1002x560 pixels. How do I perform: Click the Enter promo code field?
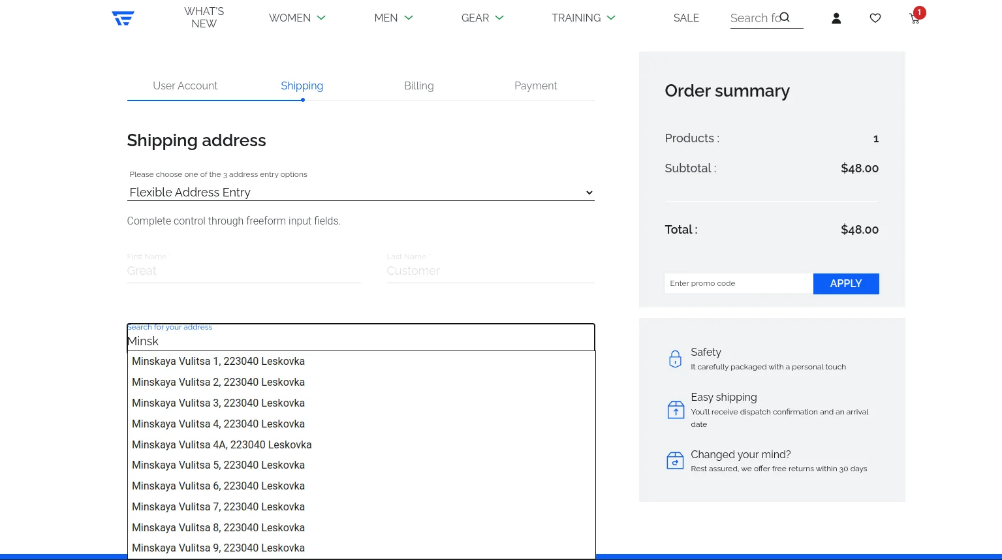click(738, 283)
